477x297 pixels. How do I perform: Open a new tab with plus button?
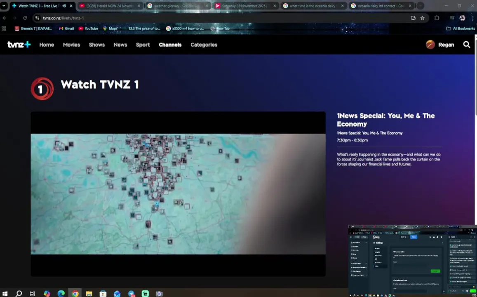(x=420, y=6)
